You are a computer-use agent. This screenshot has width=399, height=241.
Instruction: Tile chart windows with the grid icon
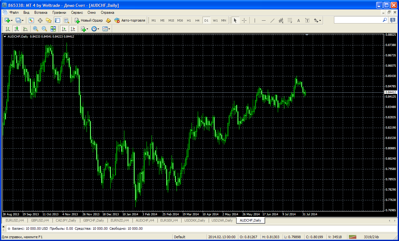pos(53,29)
